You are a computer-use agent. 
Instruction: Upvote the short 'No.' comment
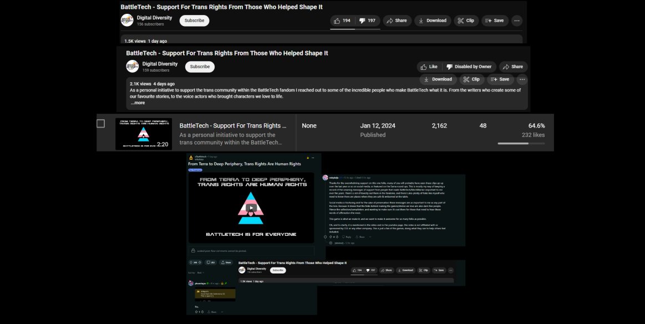197,312
